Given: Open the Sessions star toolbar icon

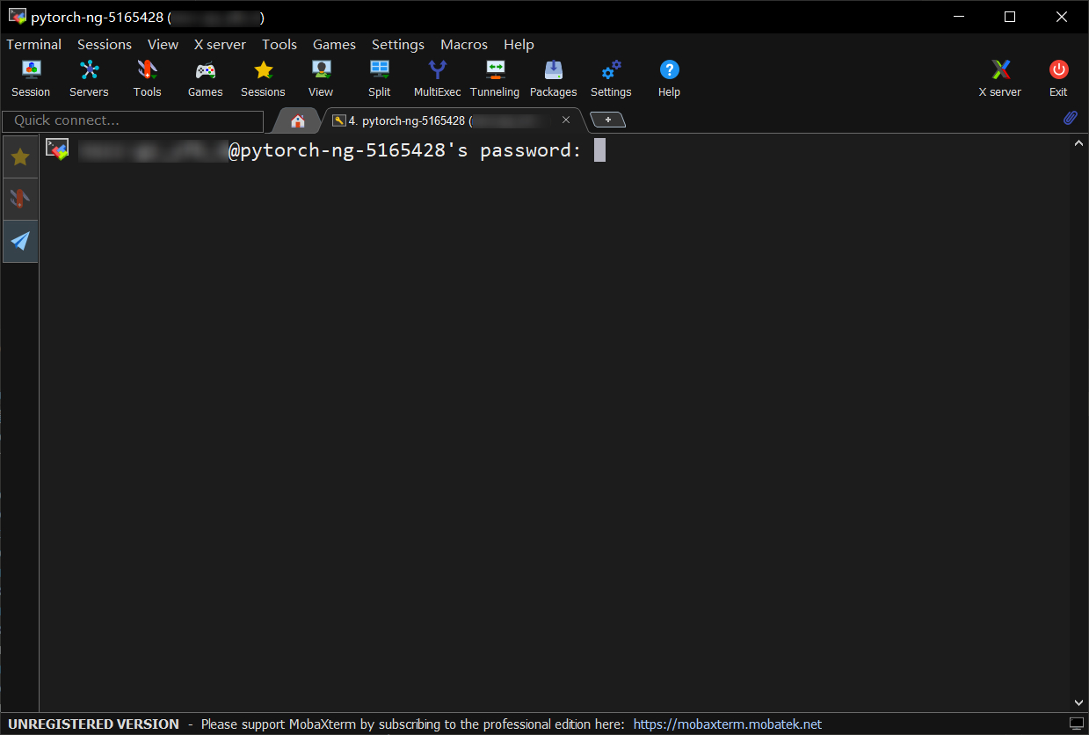Looking at the screenshot, I should [263, 78].
